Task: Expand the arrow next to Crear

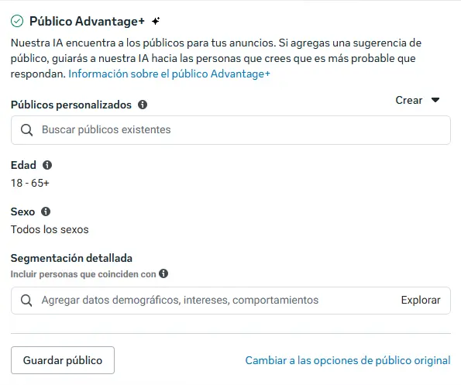Action: pyautogui.click(x=435, y=100)
